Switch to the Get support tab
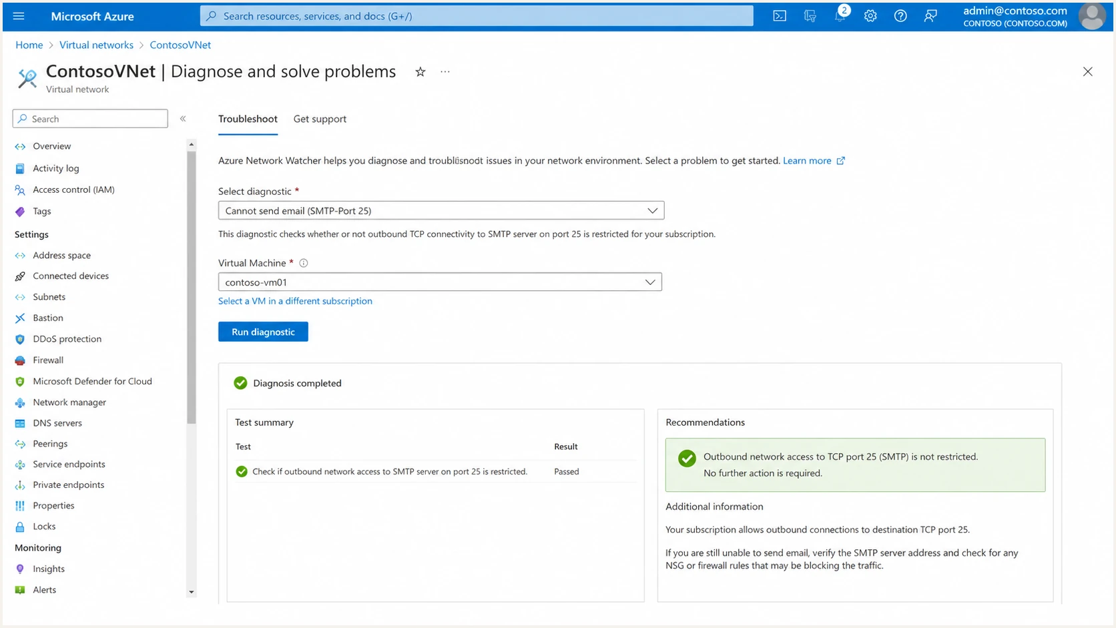 (320, 119)
